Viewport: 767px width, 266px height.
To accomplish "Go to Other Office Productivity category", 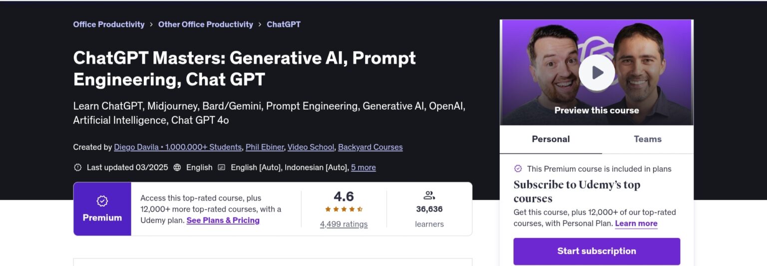I will click(x=206, y=24).
